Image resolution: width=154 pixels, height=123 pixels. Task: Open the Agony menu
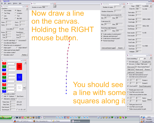click(10, 3)
